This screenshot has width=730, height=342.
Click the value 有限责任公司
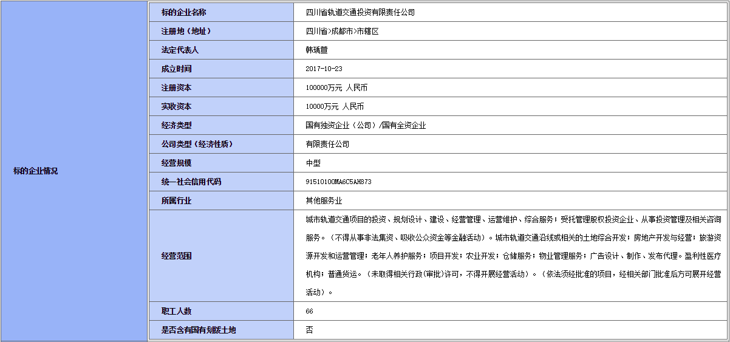click(327, 144)
